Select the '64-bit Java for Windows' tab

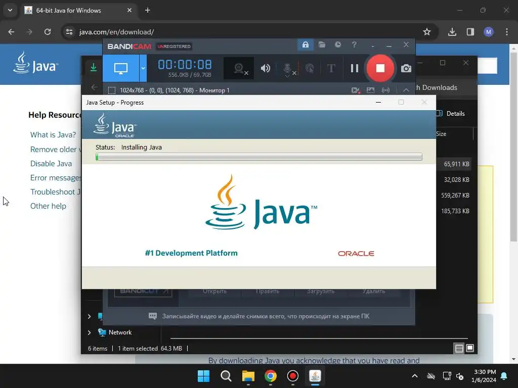click(78, 10)
